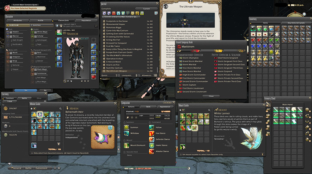Image resolution: width=312 pixels, height=174 pixels.
Task: Click the Paladin job icon
Action: coord(8,32)
